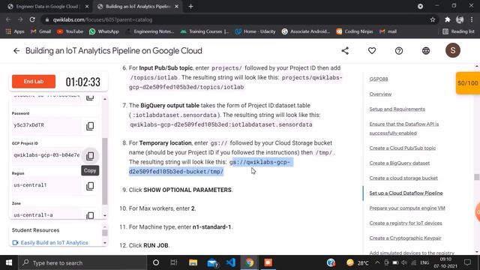Go to Create a BigQuery dataset
The height and width of the screenshot is (270, 480).
(400, 163)
